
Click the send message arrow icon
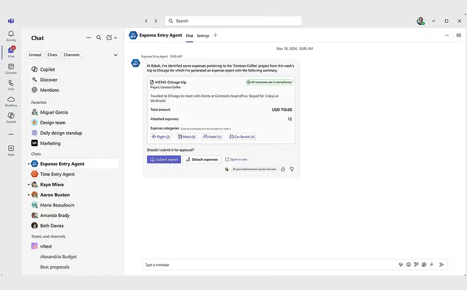point(441,264)
